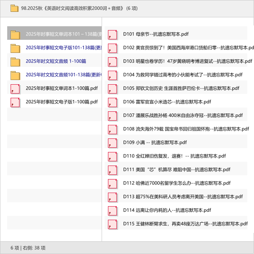This screenshot has height=254, width=254.
Task: Click the PDF icon beside D103 明星也卷学历
Action: click(112, 61)
